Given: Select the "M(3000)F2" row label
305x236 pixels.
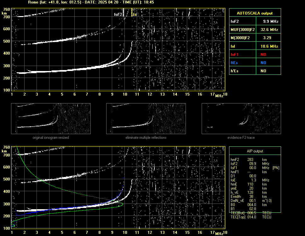Looking at the screenshot, I should pos(240,38).
